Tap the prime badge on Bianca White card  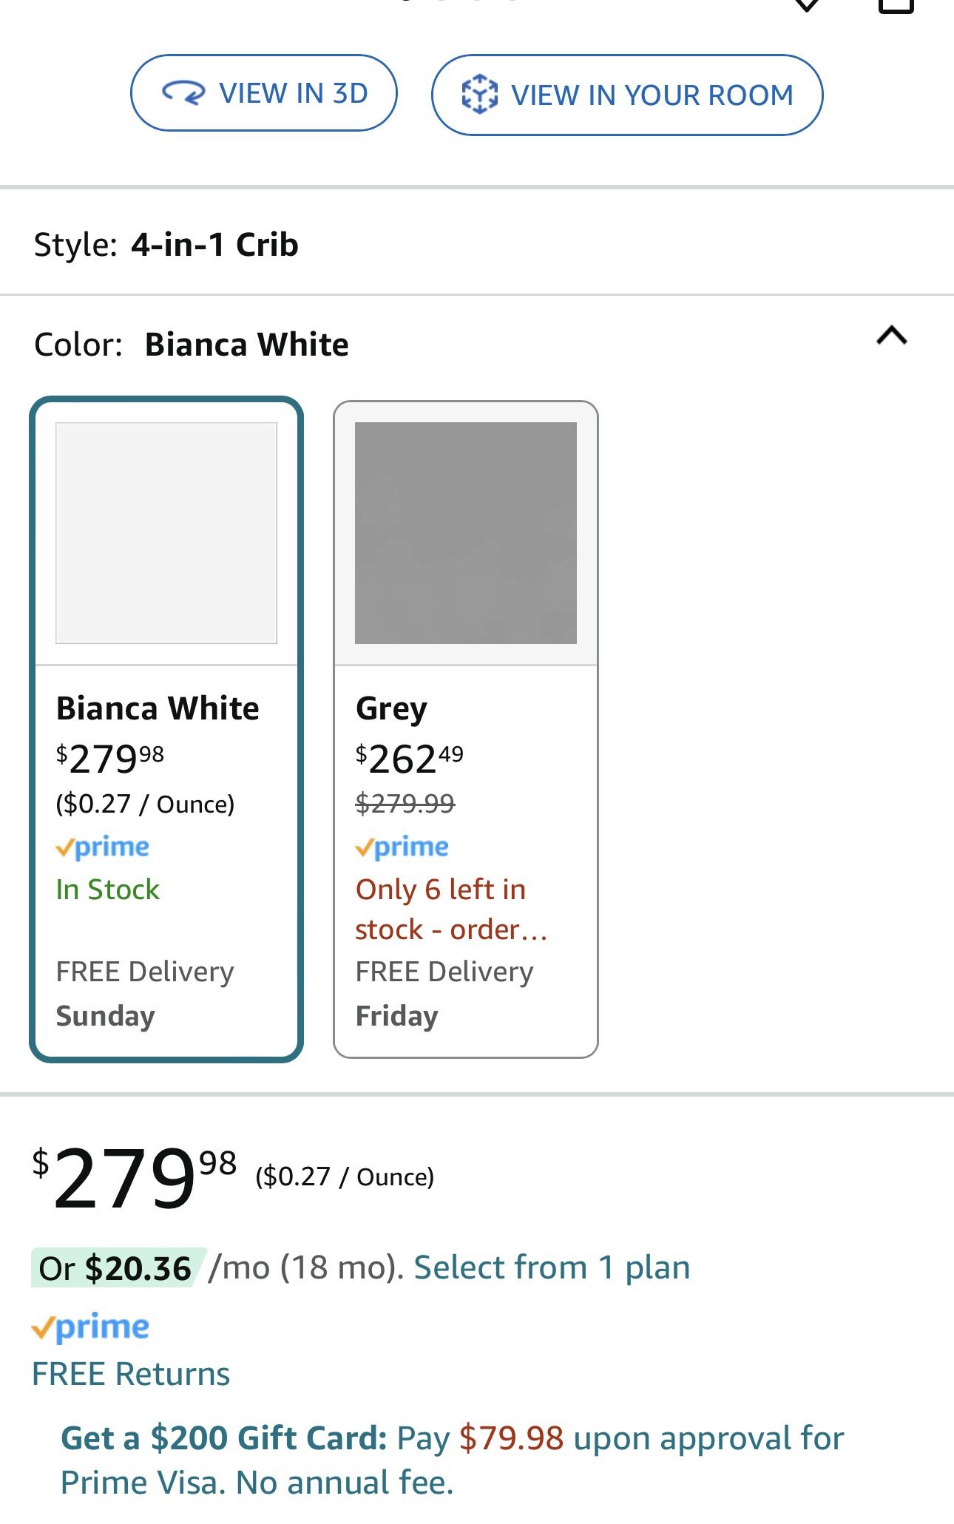point(103,847)
